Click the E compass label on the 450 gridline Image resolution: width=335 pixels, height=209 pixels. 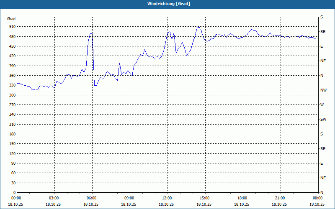click(322, 46)
